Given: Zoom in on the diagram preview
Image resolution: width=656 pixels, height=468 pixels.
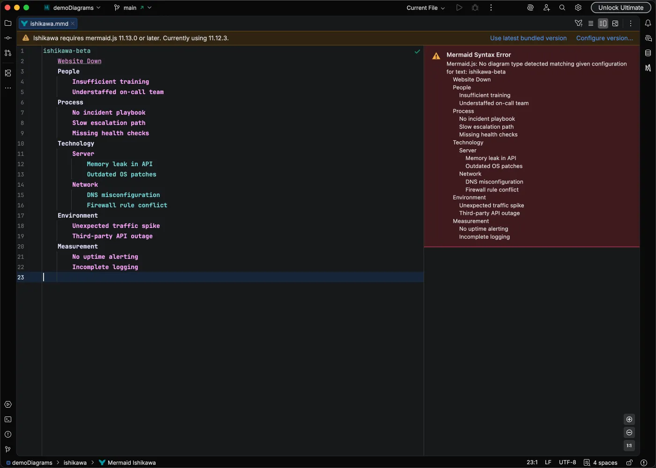Looking at the screenshot, I should [629, 419].
